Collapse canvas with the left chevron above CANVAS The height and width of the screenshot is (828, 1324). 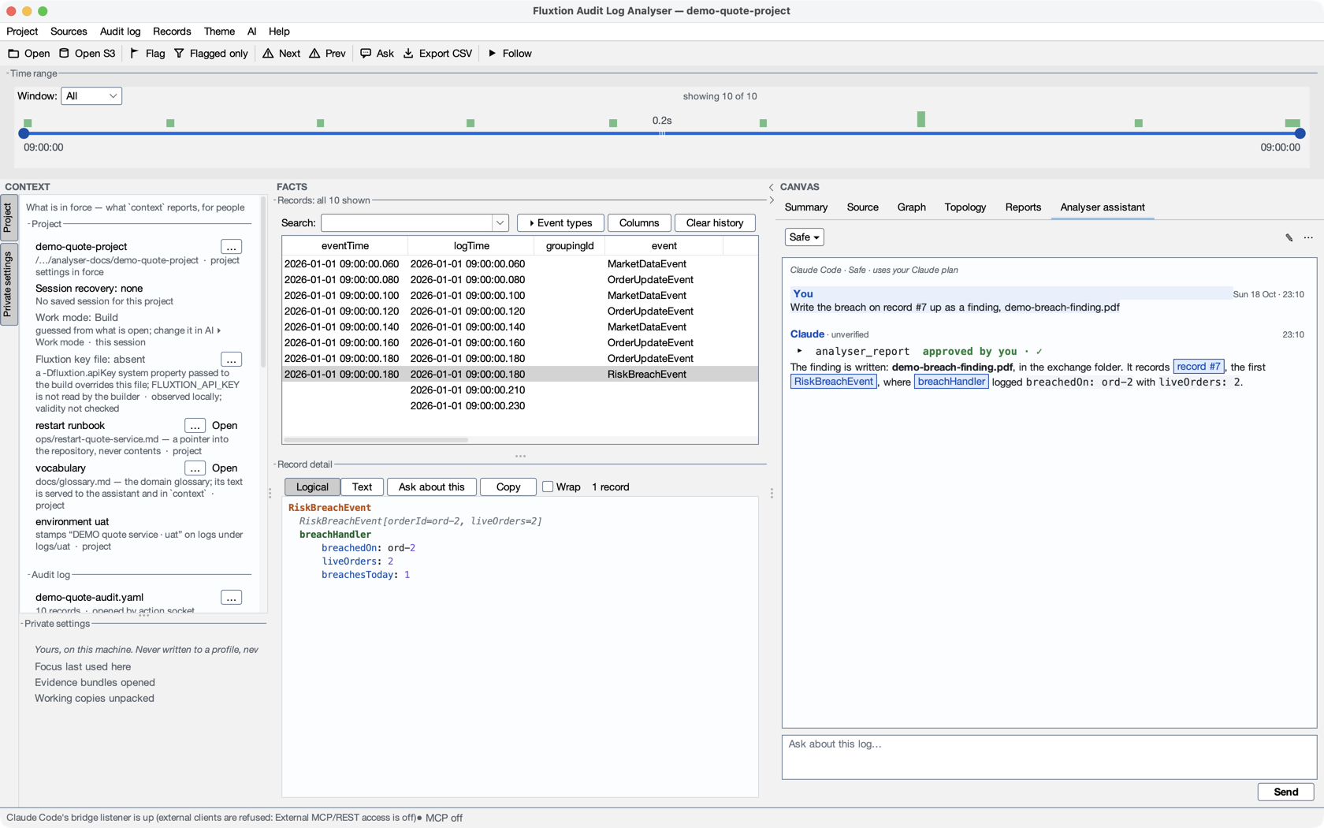[x=771, y=188]
